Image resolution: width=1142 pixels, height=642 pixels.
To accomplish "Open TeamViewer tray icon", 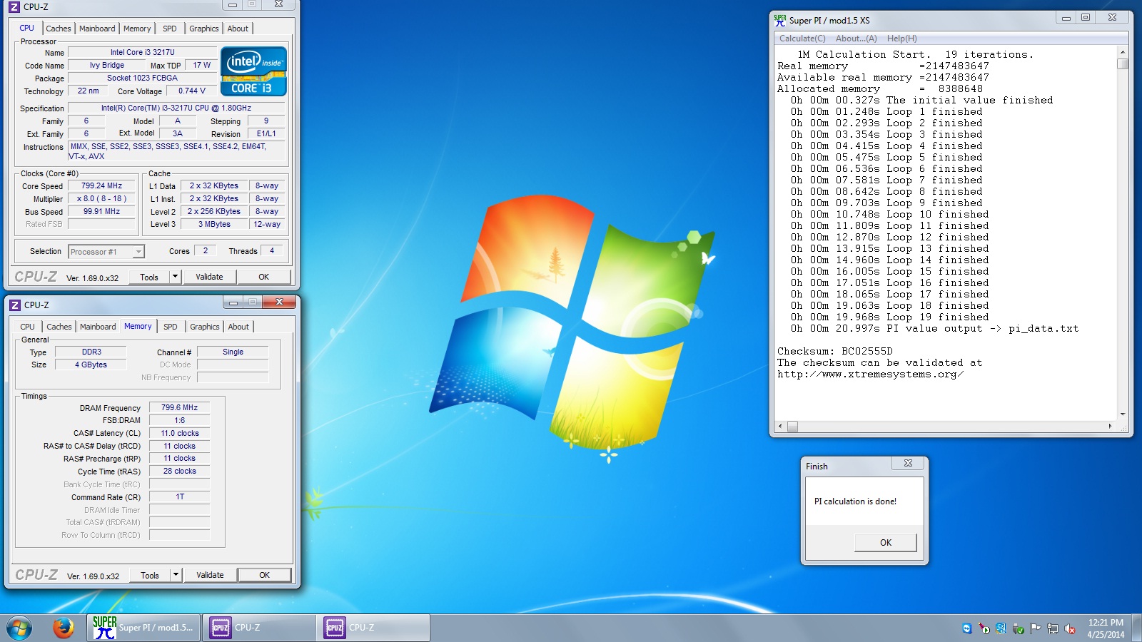I will [966, 628].
